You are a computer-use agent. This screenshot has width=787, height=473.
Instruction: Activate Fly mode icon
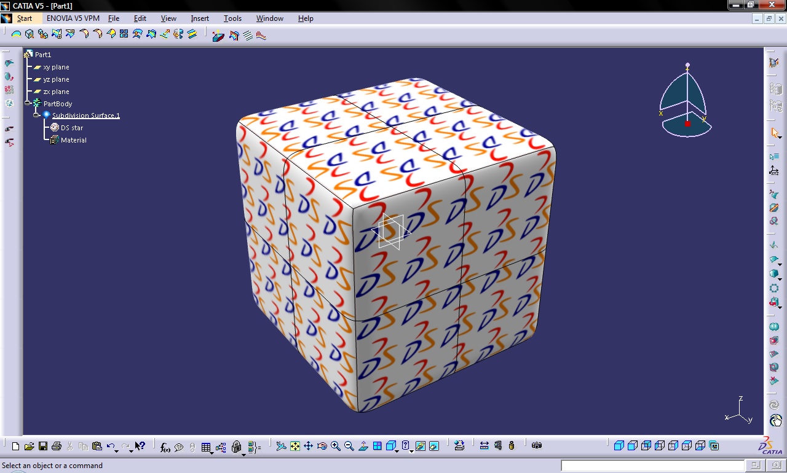tap(281, 447)
